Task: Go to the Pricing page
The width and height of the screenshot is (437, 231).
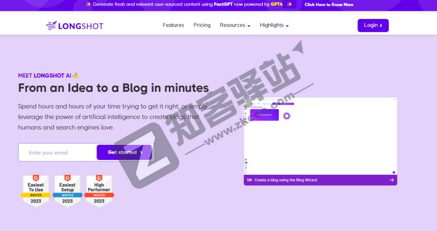Action: (202, 25)
